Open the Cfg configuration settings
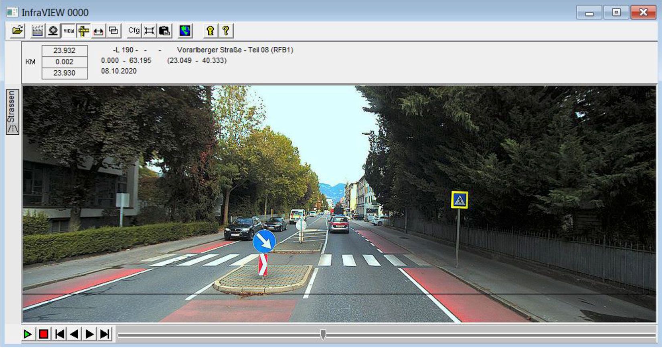Image resolution: width=662 pixels, height=348 pixels. click(x=134, y=31)
